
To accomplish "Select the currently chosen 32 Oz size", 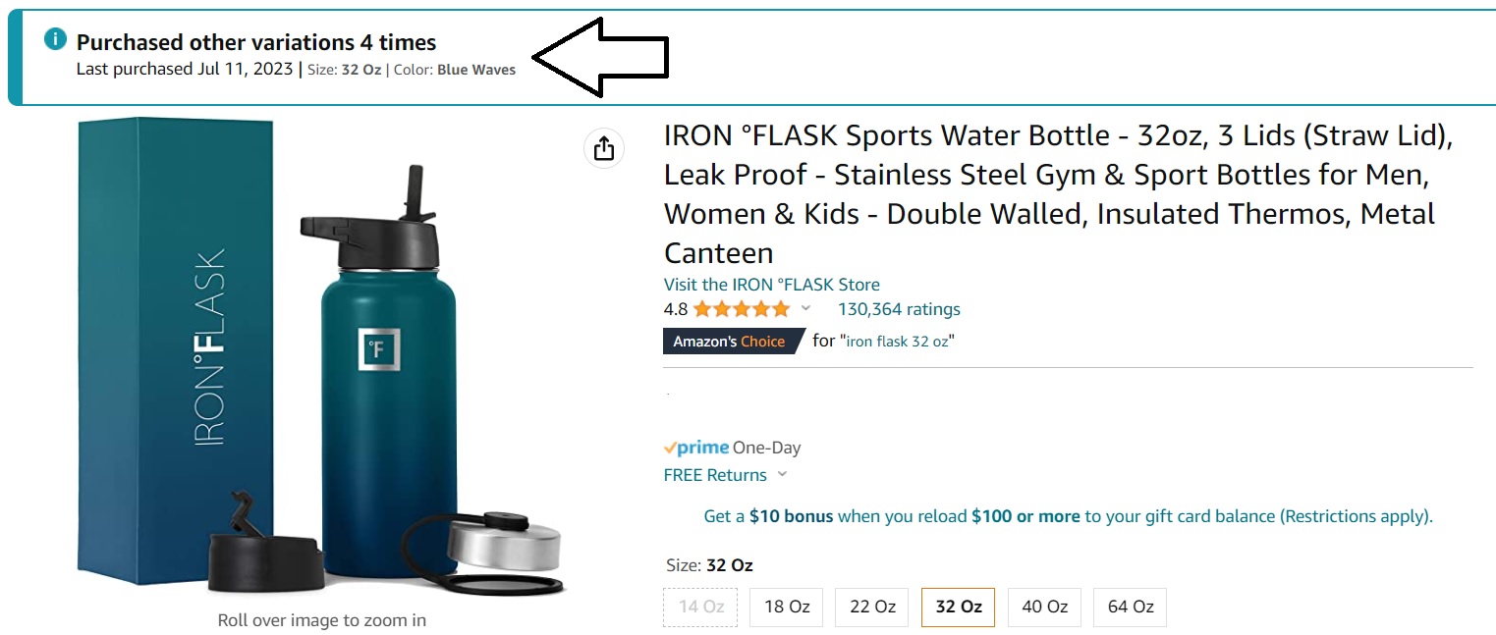I will click(958, 607).
